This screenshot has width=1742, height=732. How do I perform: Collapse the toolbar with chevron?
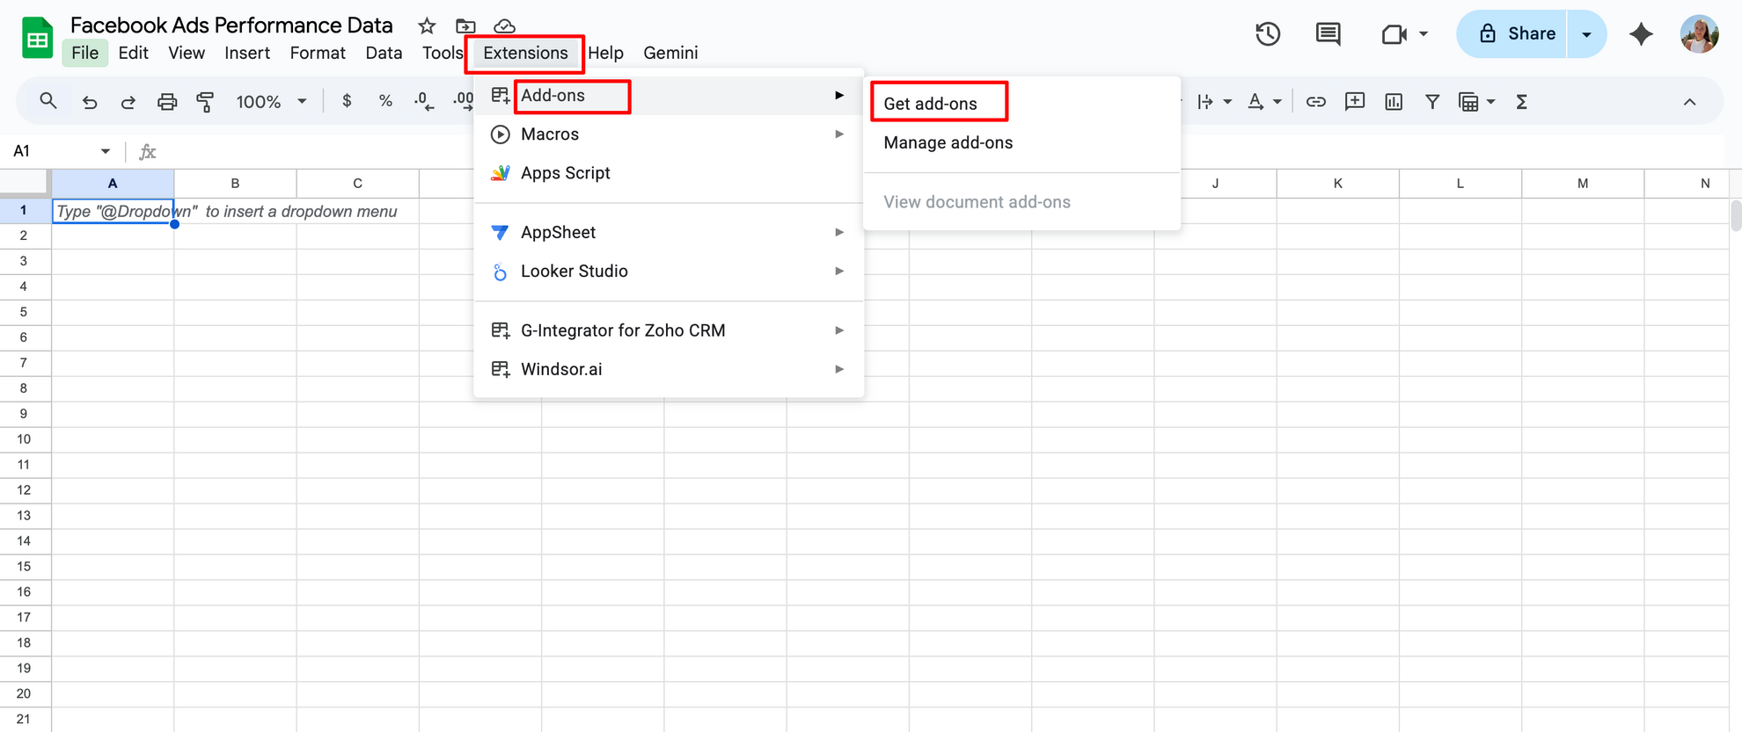1689,102
